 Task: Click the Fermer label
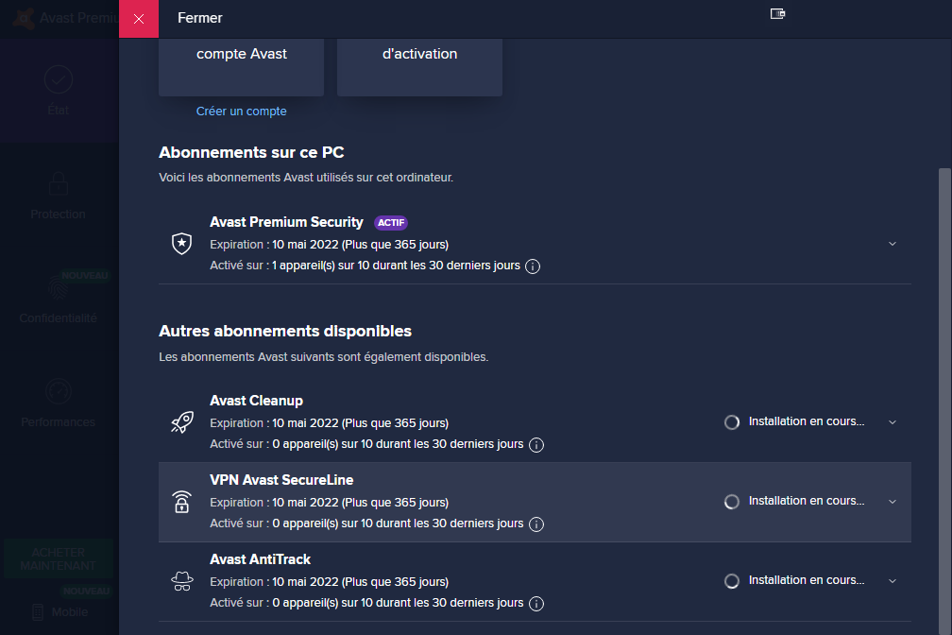tap(200, 18)
